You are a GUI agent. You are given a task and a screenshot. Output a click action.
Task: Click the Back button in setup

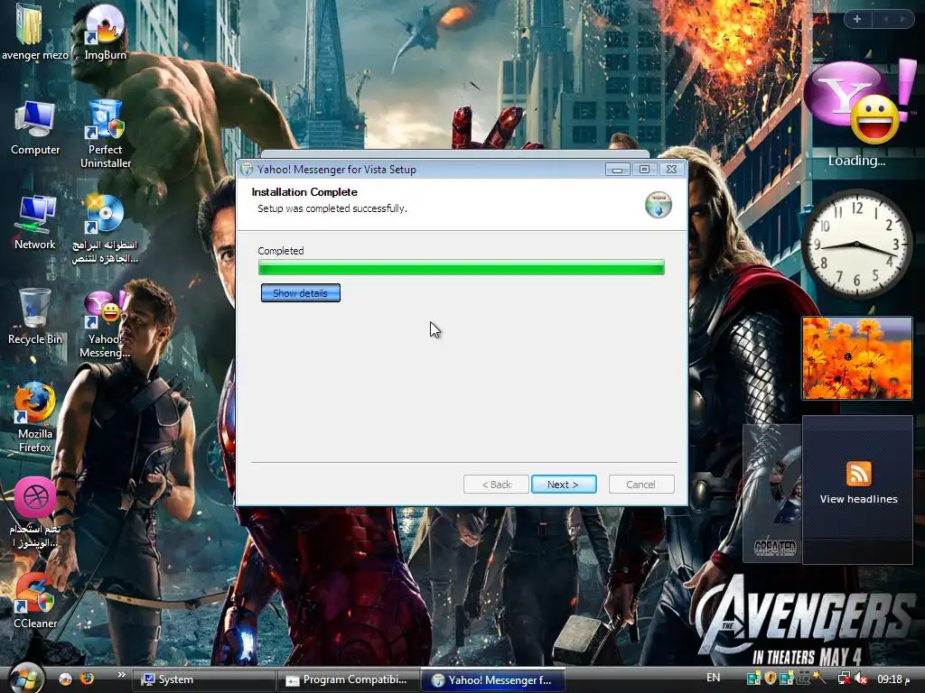496,485
